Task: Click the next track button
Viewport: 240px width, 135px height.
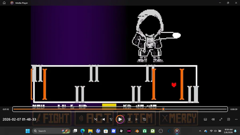Action: point(137,119)
